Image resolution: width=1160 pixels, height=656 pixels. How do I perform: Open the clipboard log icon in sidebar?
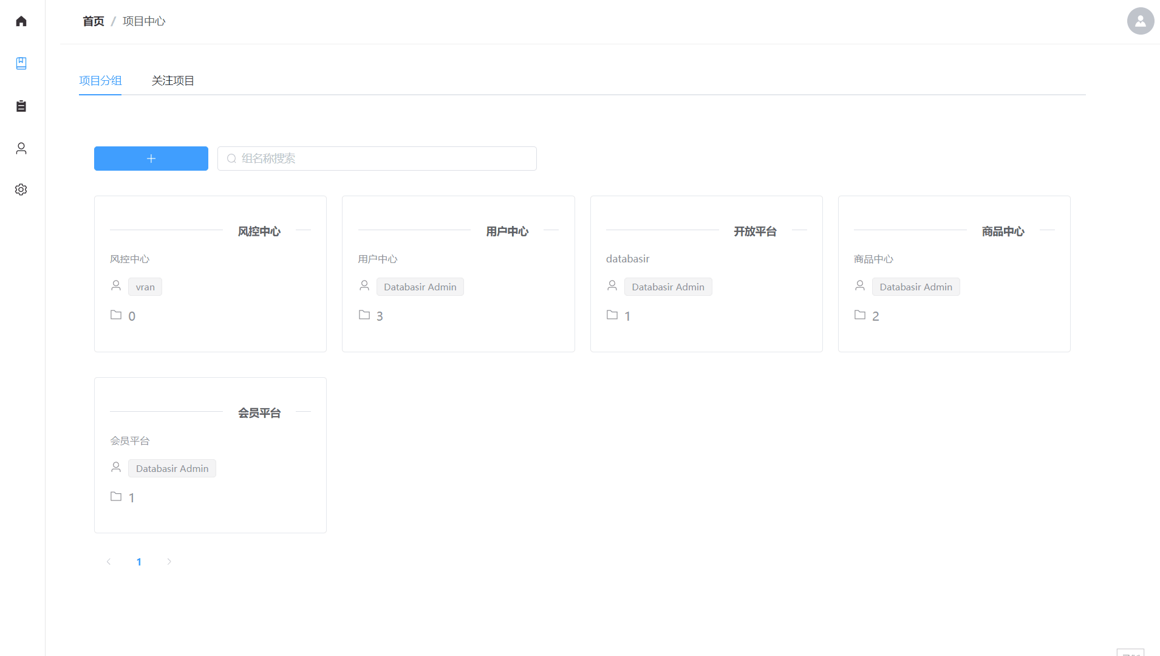(x=21, y=106)
